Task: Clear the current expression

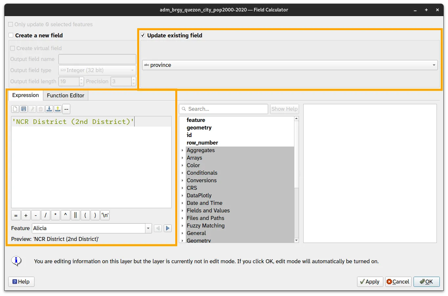Action: pyautogui.click(x=15, y=109)
